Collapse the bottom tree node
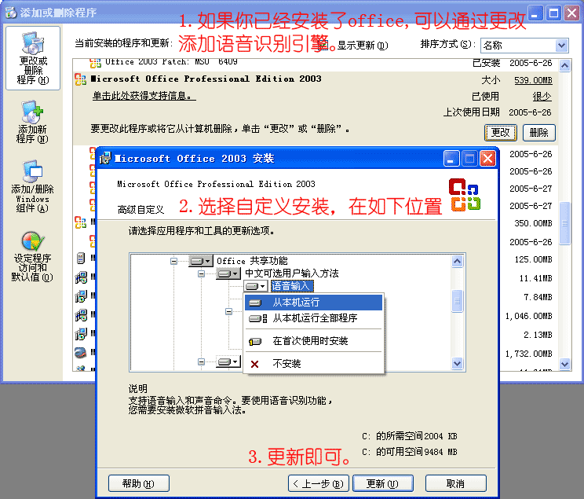The image size is (584, 499). click(x=201, y=361)
